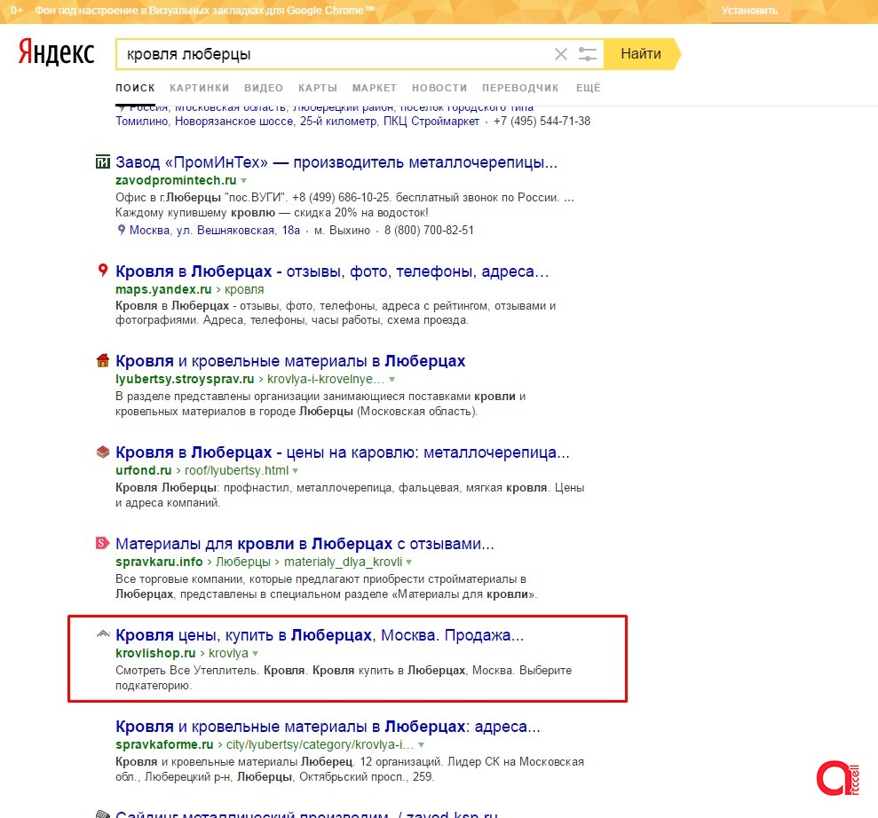Clear the search query with the X icon
Viewport: 878px width, 818px height.
point(560,54)
